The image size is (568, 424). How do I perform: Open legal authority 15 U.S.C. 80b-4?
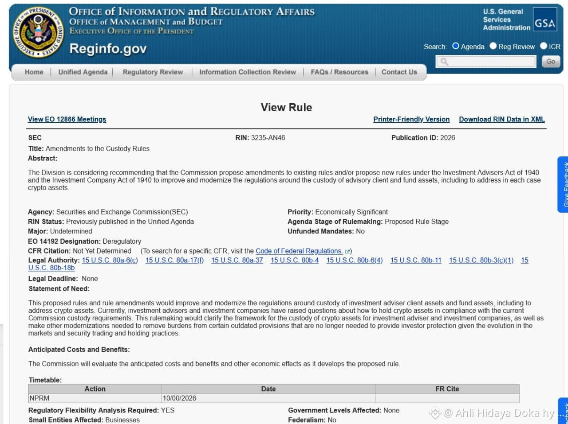[x=295, y=261]
